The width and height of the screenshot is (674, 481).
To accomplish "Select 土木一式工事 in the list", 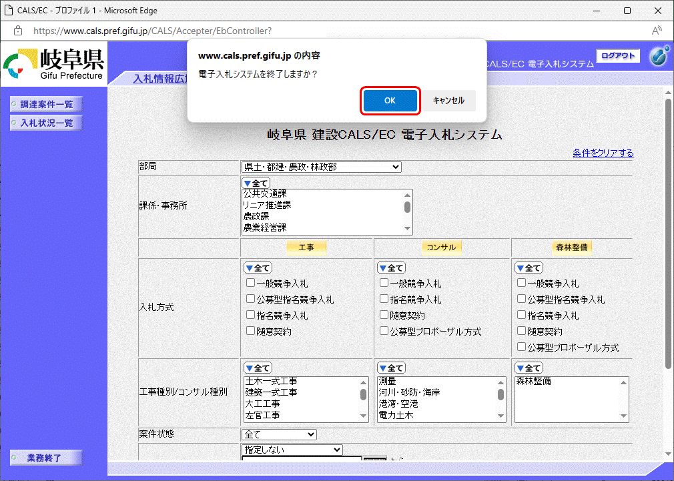I will [271, 382].
